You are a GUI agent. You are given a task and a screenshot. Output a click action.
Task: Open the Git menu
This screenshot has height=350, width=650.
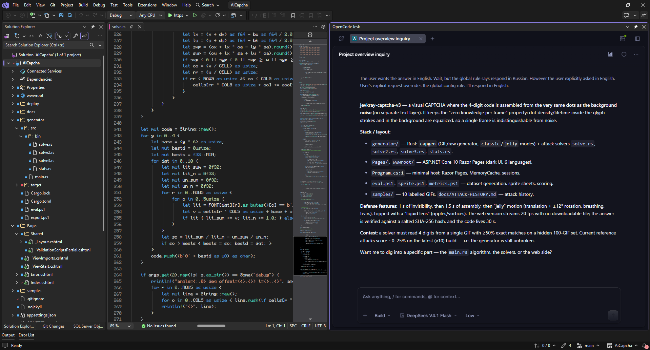[x=53, y=5]
